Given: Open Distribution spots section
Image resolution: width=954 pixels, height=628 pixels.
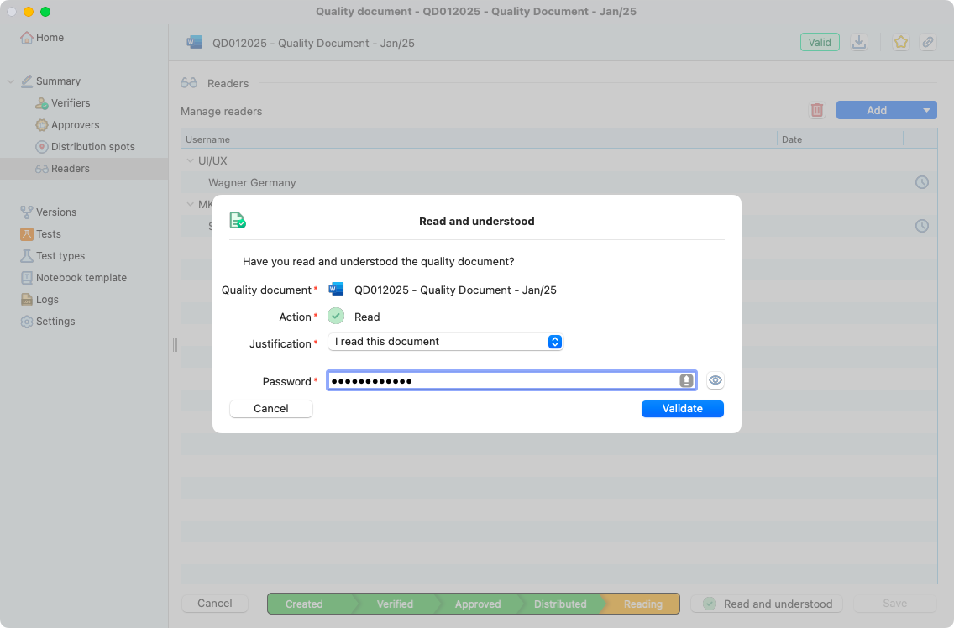Looking at the screenshot, I should pyautogui.click(x=93, y=147).
